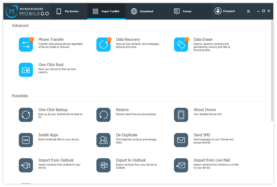
Task: Click the About Device title
Action: pyautogui.click(x=205, y=110)
